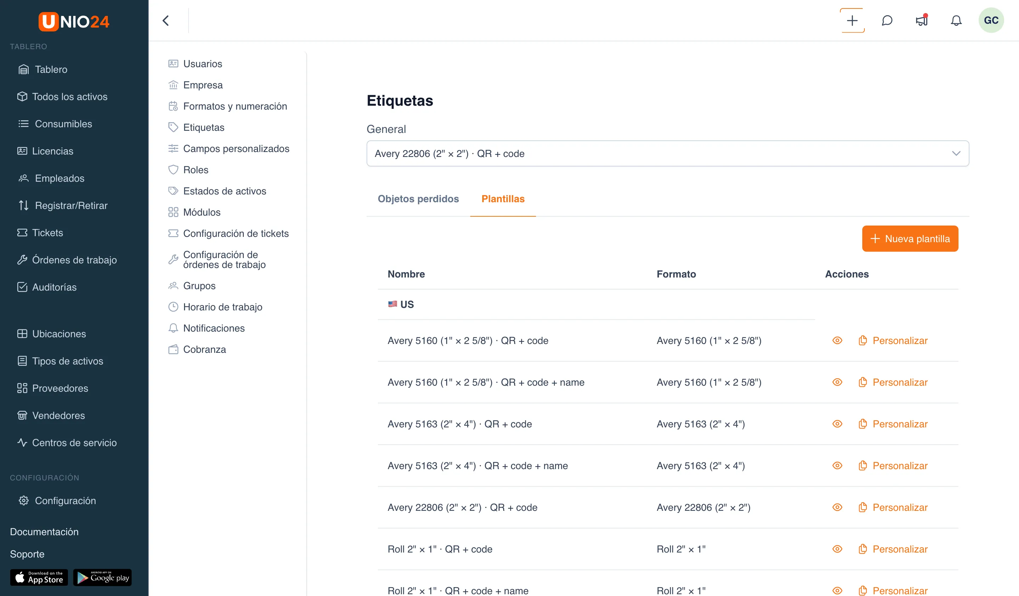
Task: Click the GC user avatar
Action: (991, 21)
